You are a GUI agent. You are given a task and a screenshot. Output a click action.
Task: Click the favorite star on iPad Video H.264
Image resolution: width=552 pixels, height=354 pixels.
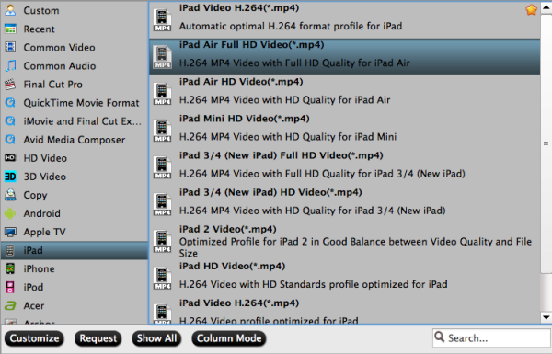tap(531, 10)
